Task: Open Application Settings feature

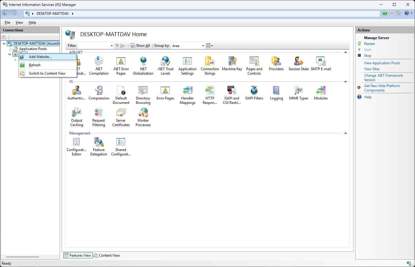Action: click(x=187, y=66)
